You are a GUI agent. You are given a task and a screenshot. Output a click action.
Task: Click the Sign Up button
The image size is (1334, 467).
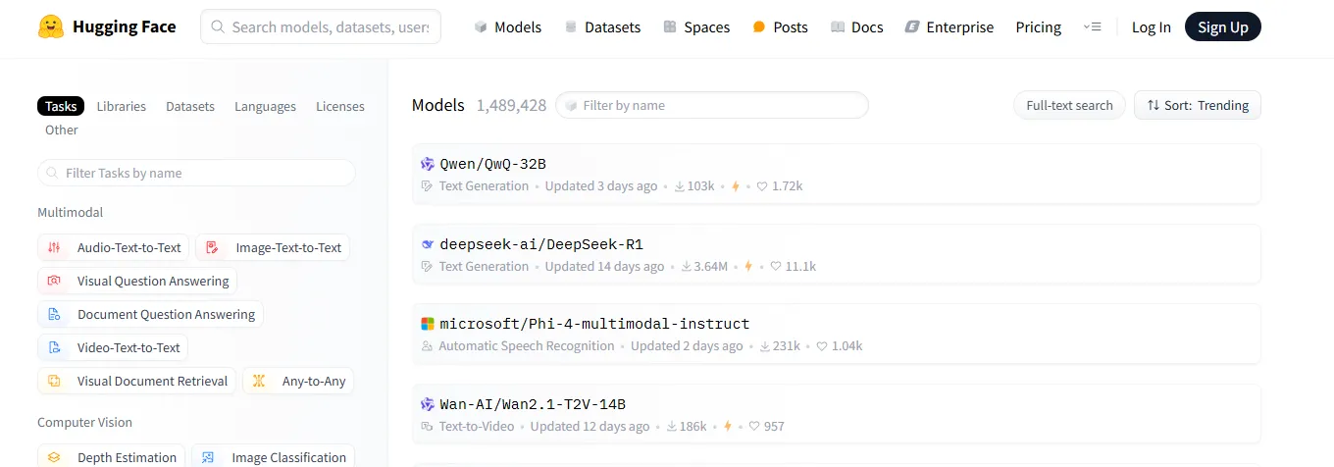1223,27
